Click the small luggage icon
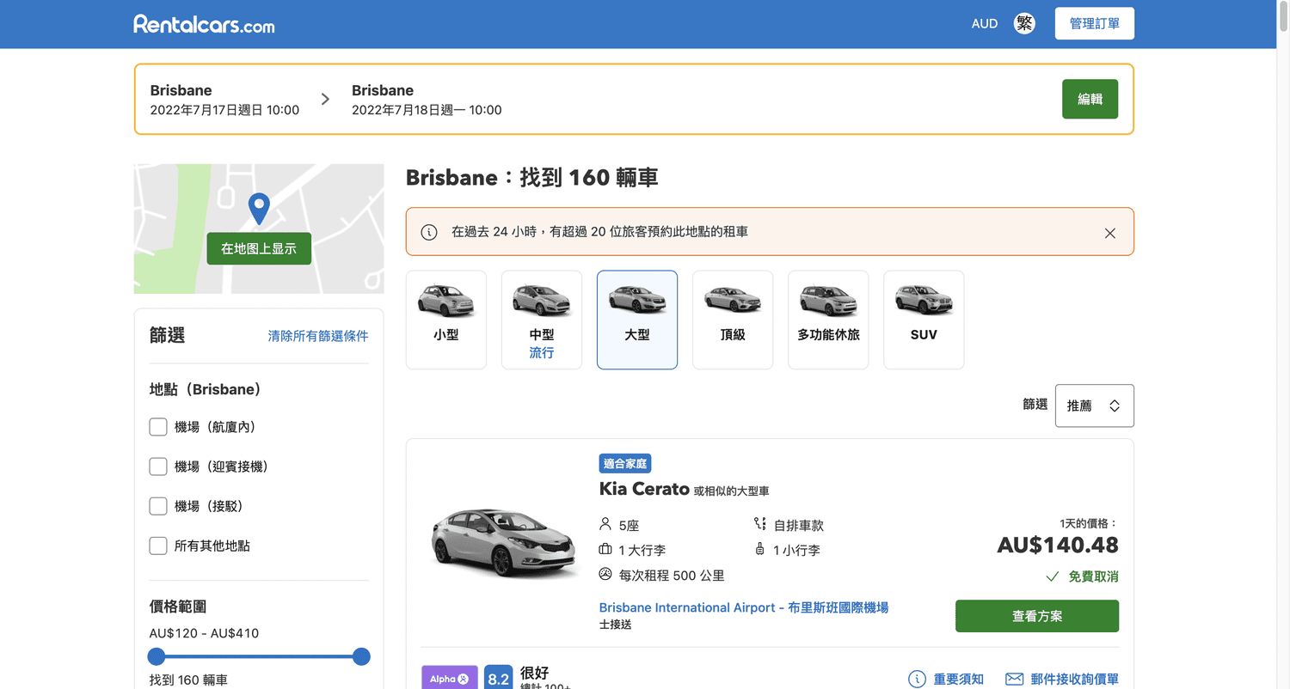This screenshot has width=1290, height=689. tap(760, 550)
